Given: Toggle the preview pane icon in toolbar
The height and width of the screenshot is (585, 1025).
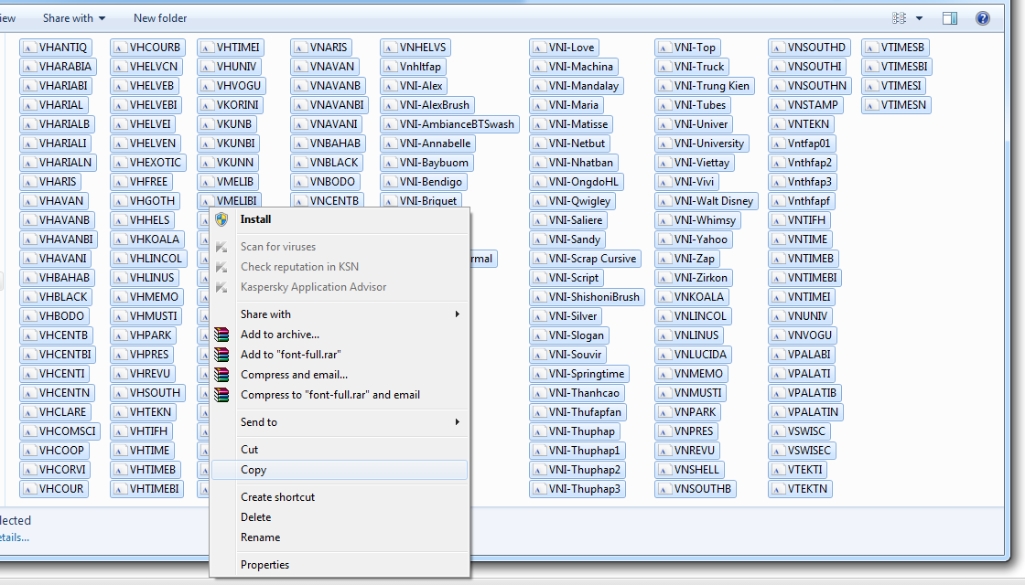Looking at the screenshot, I should click(x=950, y=18).
